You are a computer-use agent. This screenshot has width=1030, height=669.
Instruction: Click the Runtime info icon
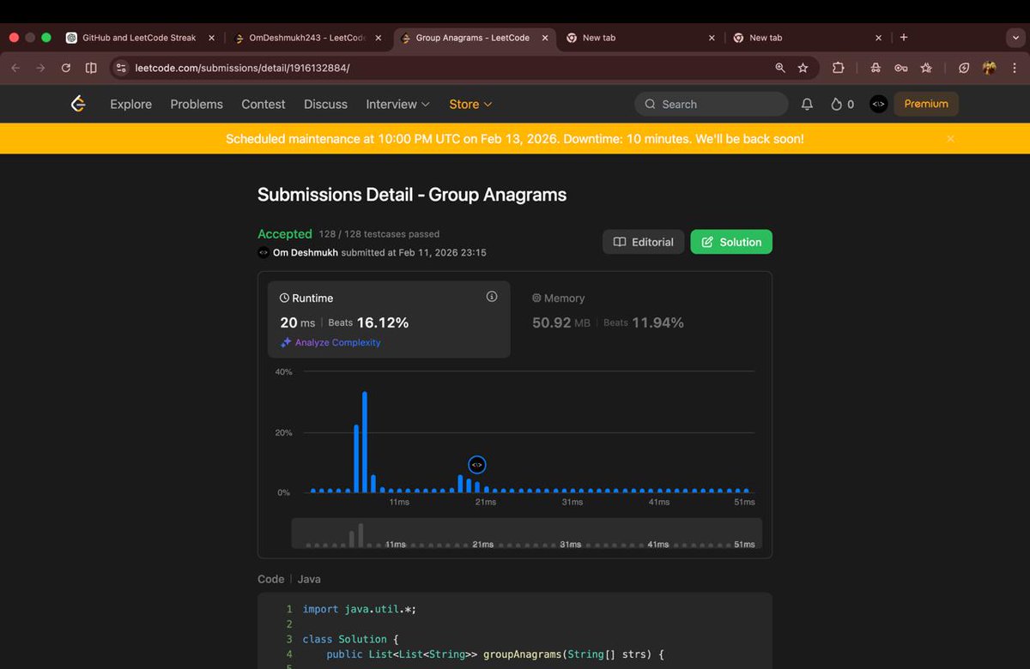tap(492, 297)
